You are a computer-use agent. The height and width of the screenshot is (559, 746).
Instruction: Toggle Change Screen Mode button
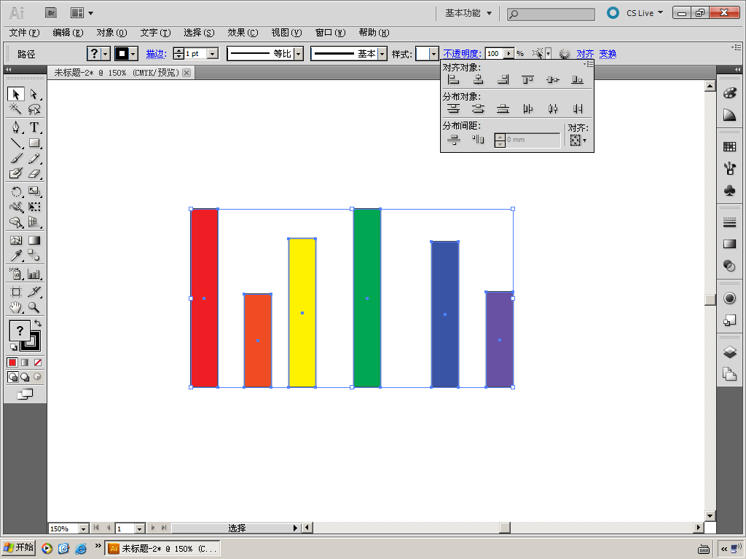(x=25, y=394)
